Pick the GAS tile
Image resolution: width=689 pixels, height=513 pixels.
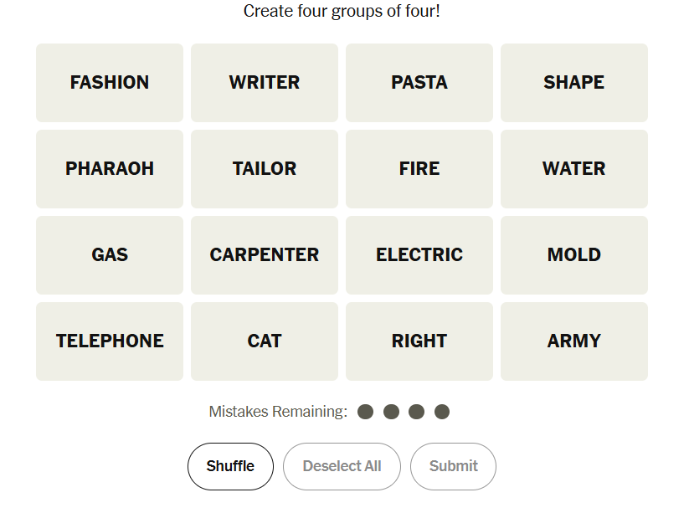pyautogui.click(x=110, y=255)
